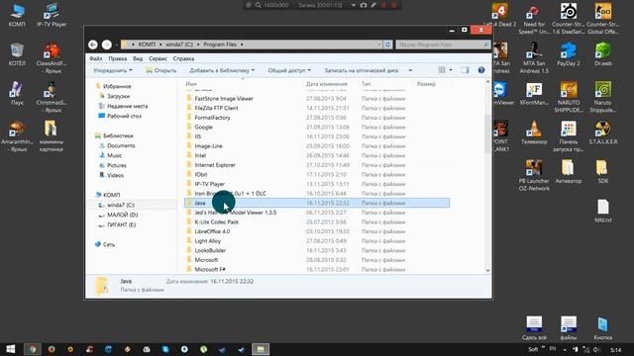This screenshot has height=356, width=634.
Task: Open the view options dropdown arrow
Action: point(451,70)
